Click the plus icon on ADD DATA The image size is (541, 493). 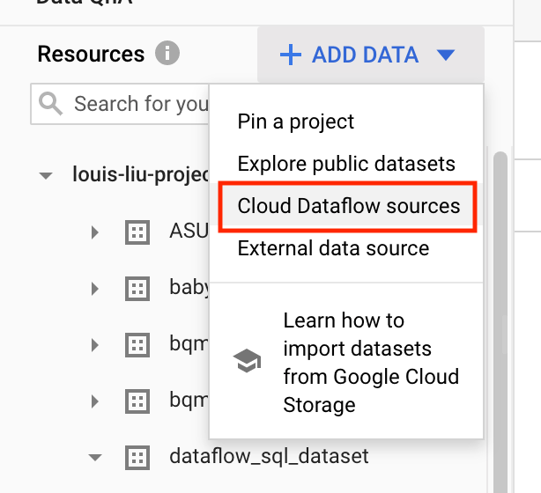290,55
